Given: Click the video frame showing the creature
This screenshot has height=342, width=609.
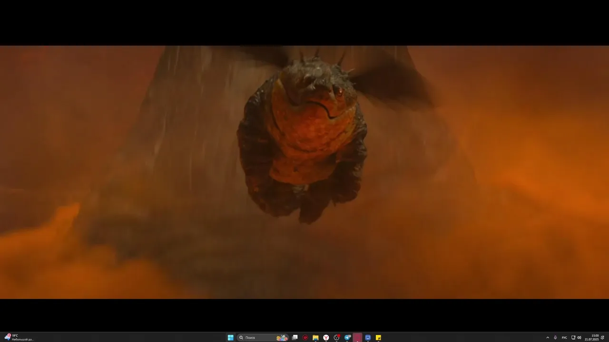Looking at the screenshot, I should (304, 172).
